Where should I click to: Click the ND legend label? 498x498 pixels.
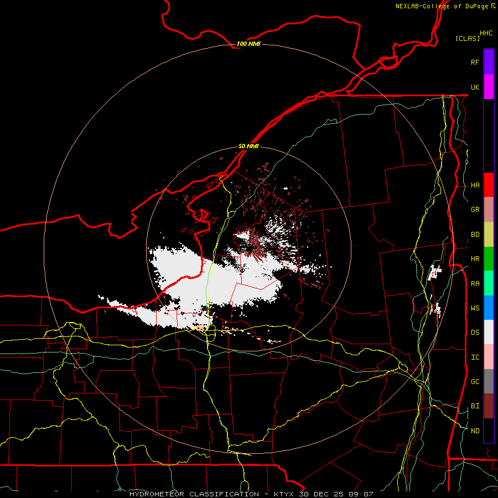coord(475,431)
